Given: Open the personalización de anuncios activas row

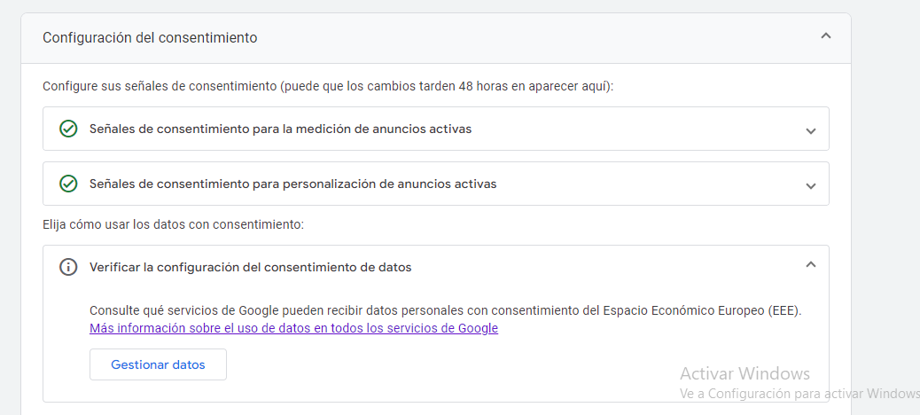Looking at the screenshot, I should point(436,184).
